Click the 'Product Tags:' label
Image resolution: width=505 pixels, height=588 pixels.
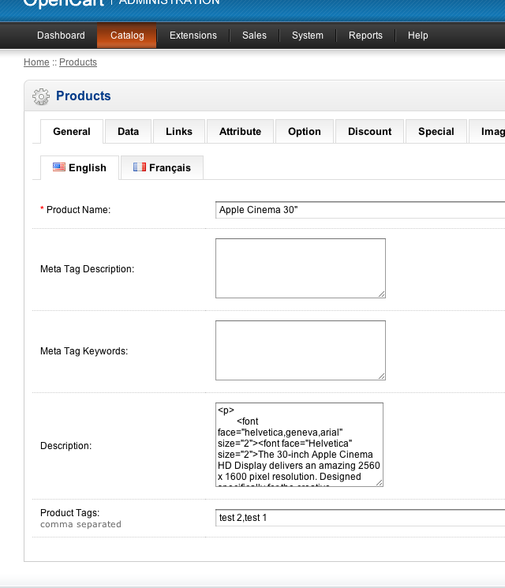(69, 513)
